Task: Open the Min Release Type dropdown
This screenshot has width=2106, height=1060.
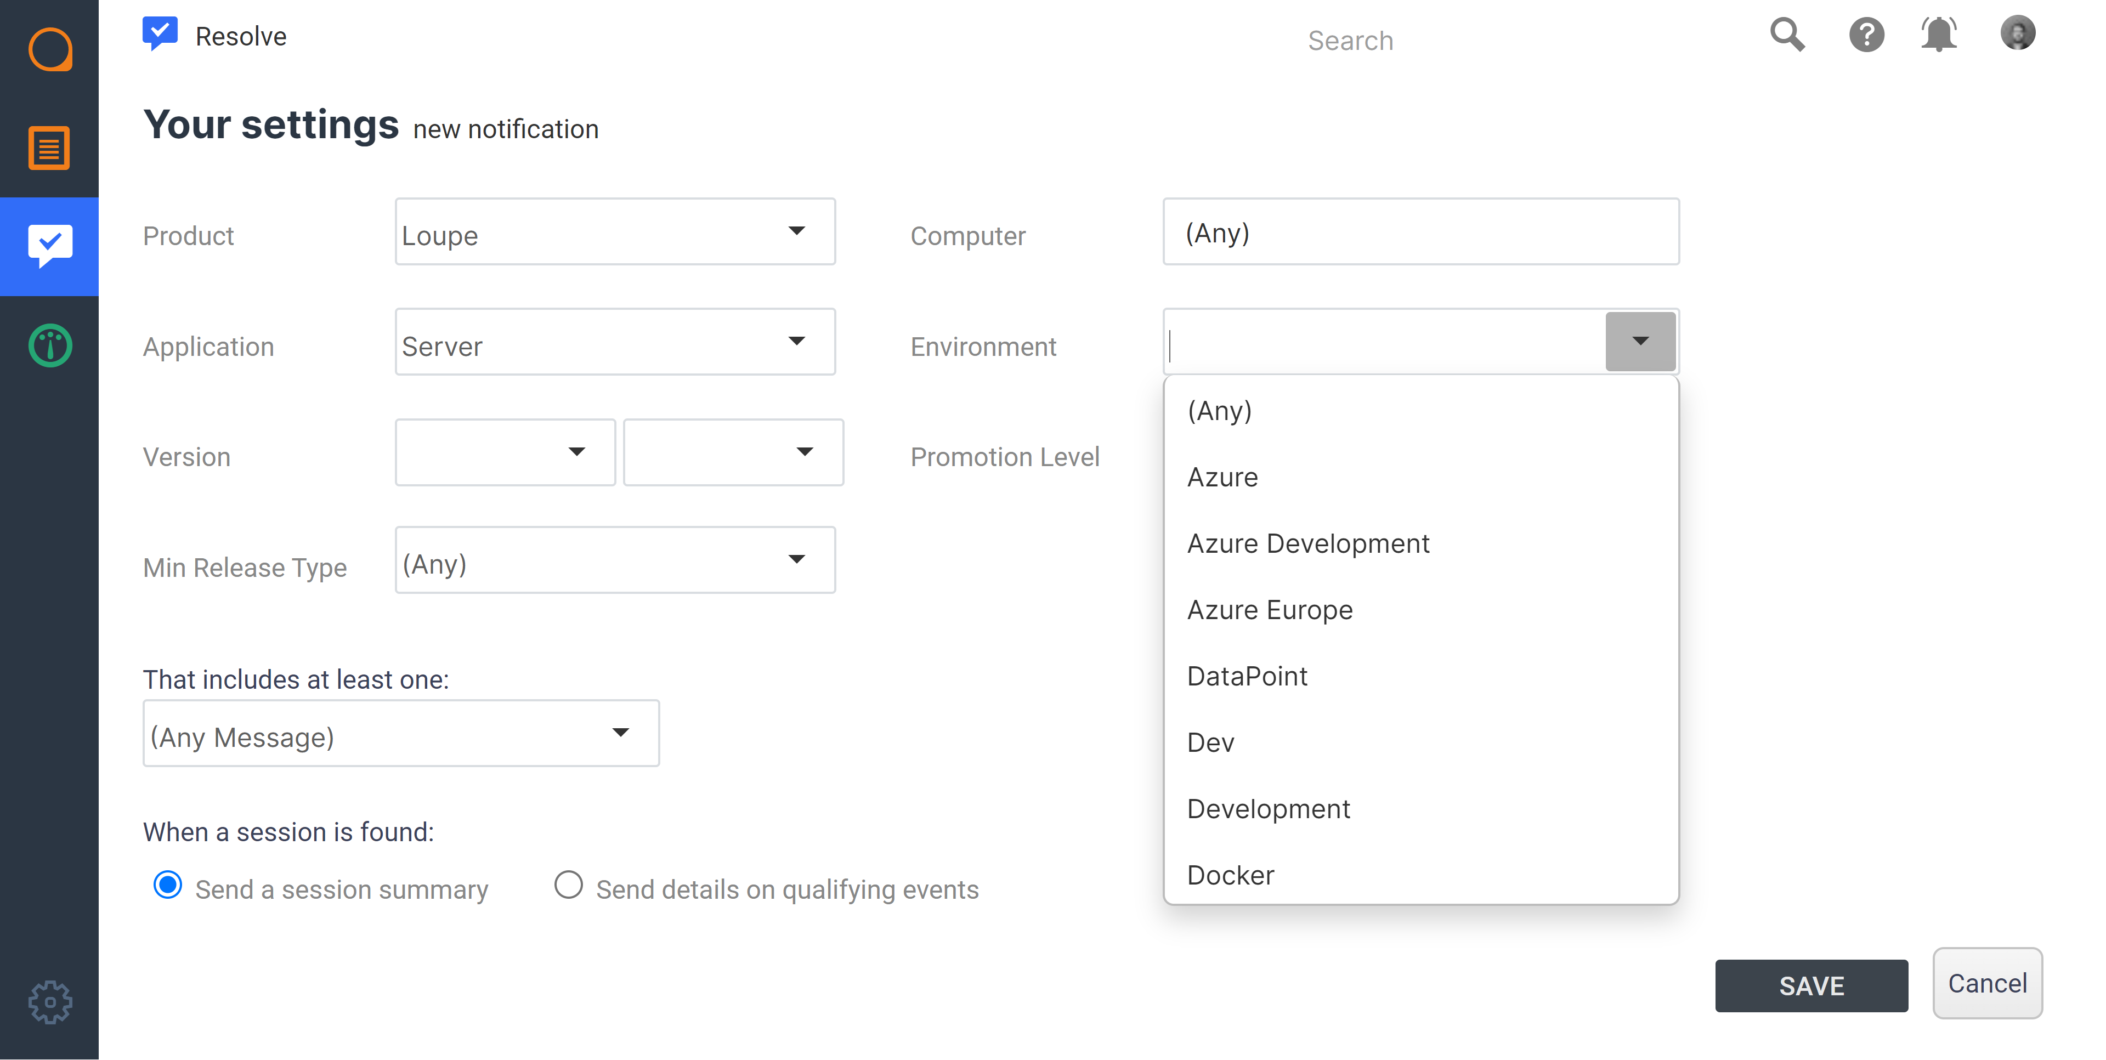Action: click(x=615, y=560)
